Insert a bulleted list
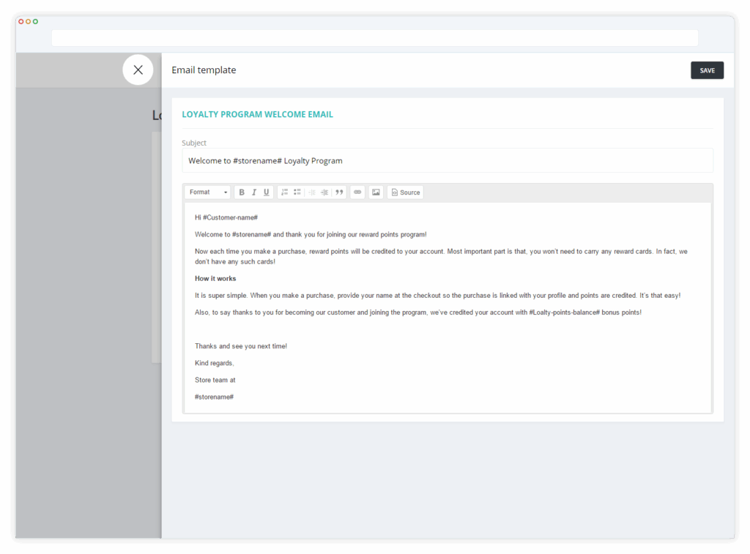750x554 pixels. [x=297, y=192]
